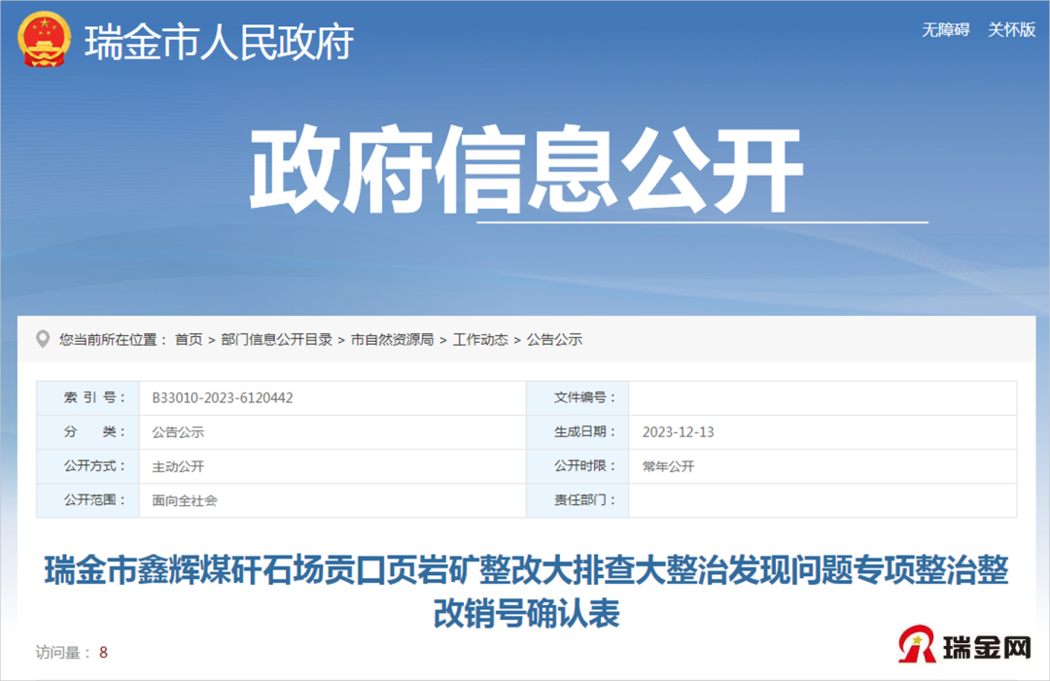Switch to 关怀版 care version
1050x681 pixels.
(1012, 30)
